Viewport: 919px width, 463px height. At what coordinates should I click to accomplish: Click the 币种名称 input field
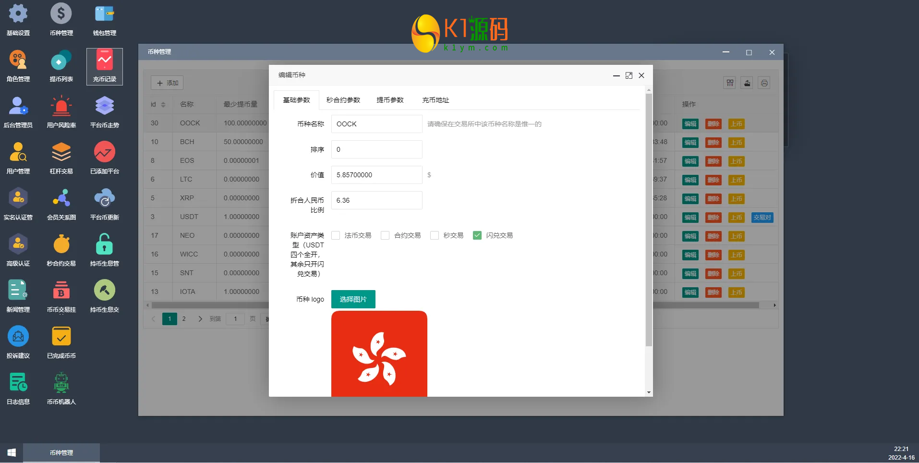coord(377,124)
